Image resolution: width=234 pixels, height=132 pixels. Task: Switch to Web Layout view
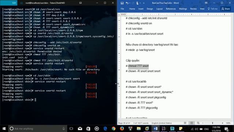(x=198, y=123)
